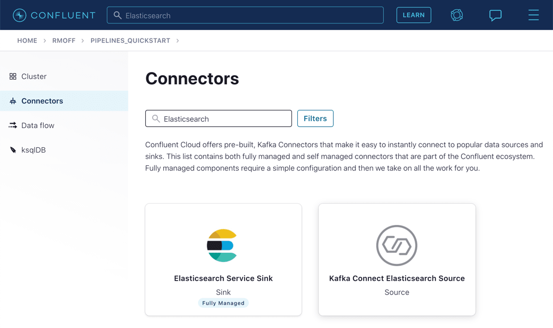553x328 pixels.
Task: Click the Connectors page heading
Action: 192,78
